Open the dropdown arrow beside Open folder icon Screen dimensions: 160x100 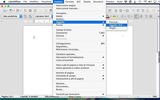[14, 10]
